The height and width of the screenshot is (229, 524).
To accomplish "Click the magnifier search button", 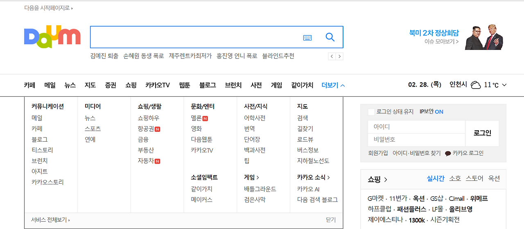I will click(330, 37).
